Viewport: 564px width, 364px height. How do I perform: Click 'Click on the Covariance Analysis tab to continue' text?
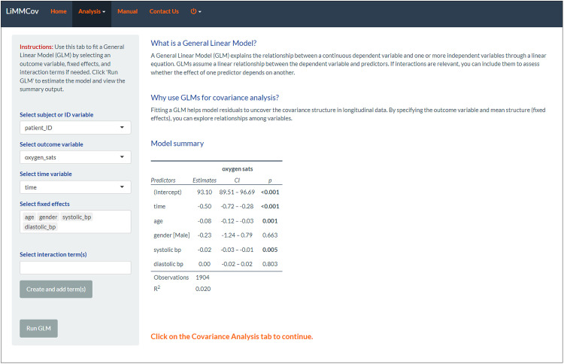coord(232,337)
